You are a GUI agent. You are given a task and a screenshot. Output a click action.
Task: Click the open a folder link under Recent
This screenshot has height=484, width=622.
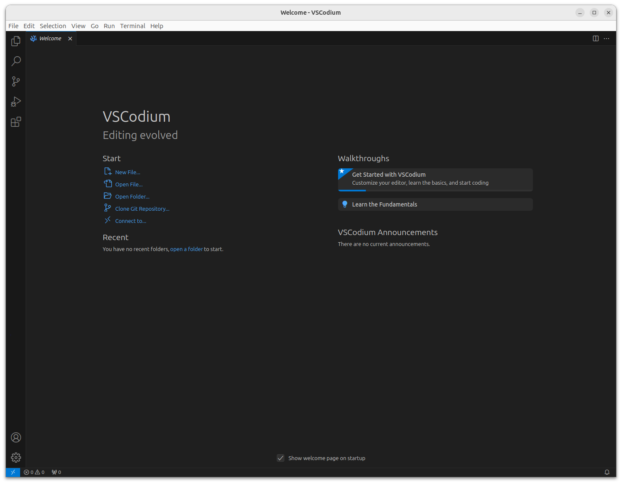pos(186,249)
